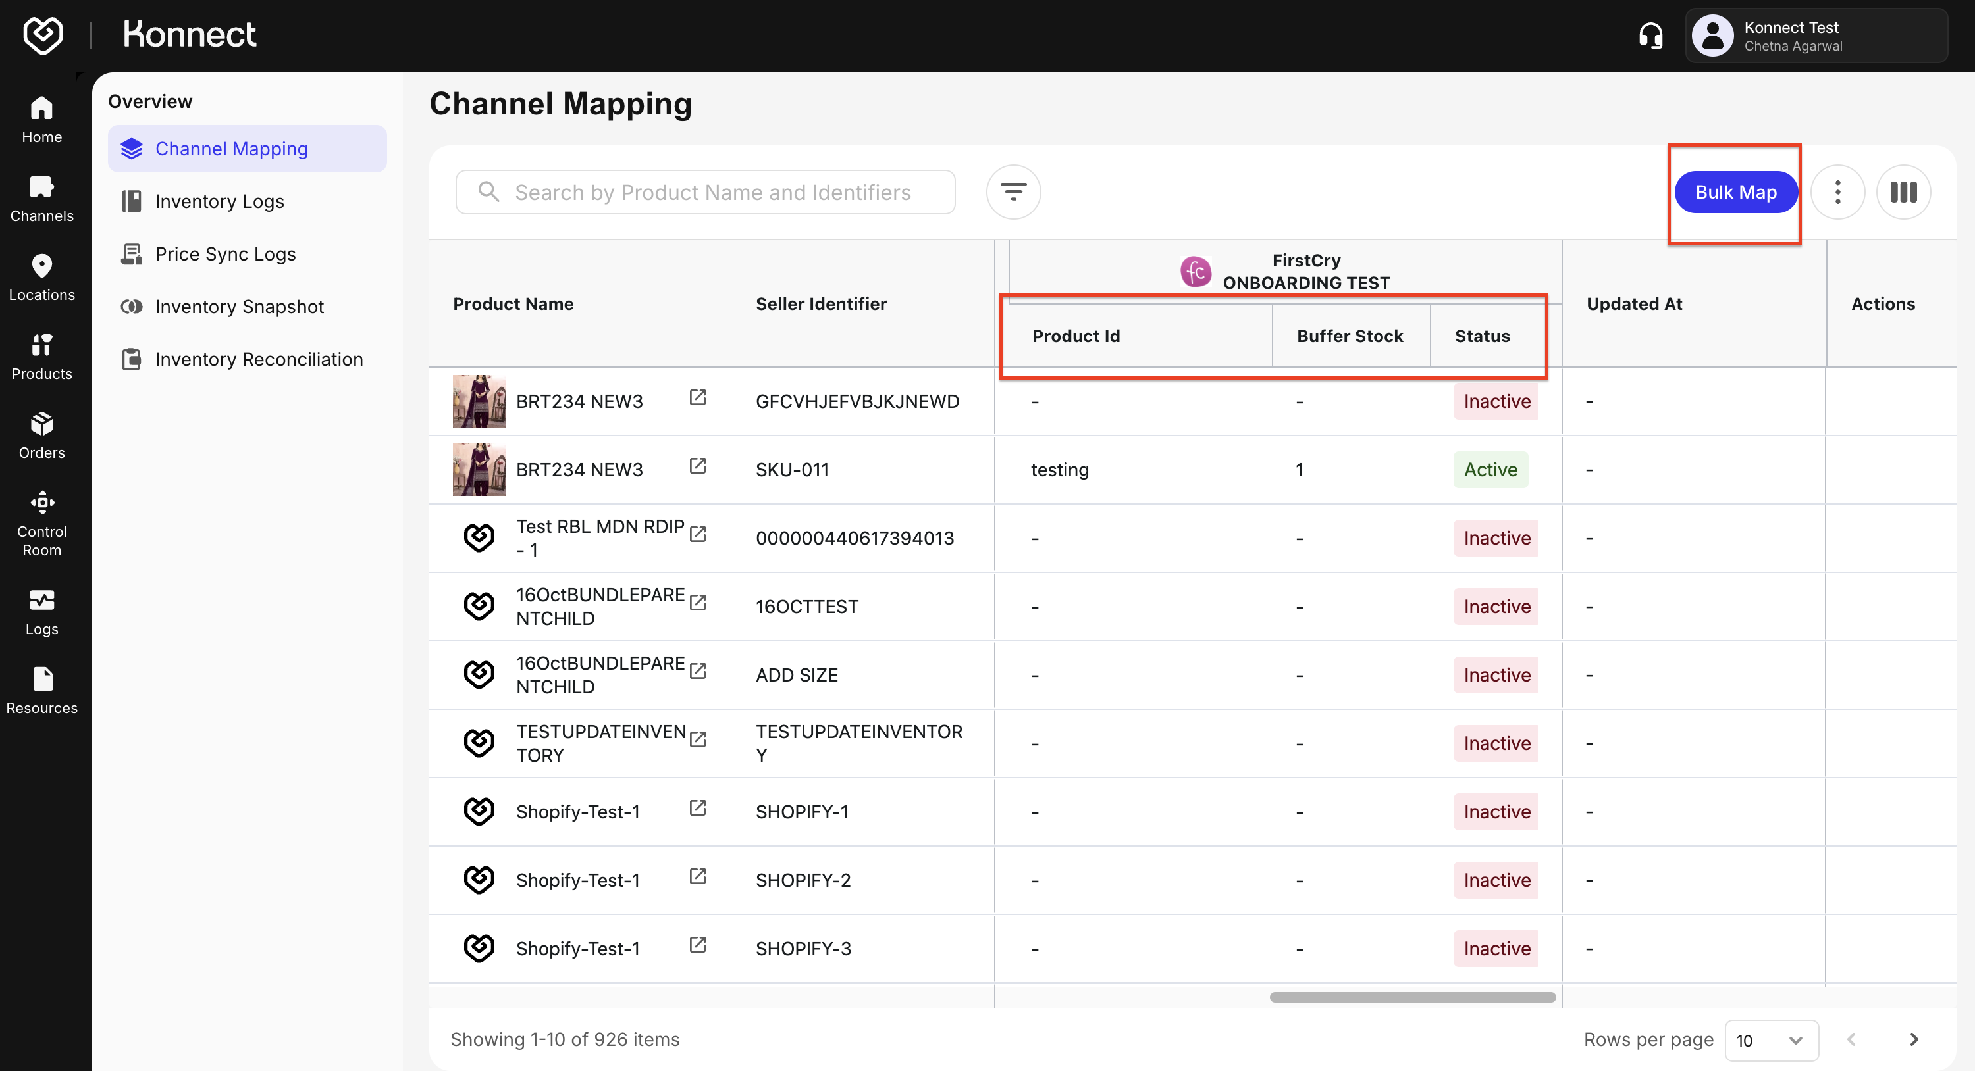This screenshot has width=1975, height=1071.
Task: Go to the next page arrow
Action: click(x=1914, y=1039)
